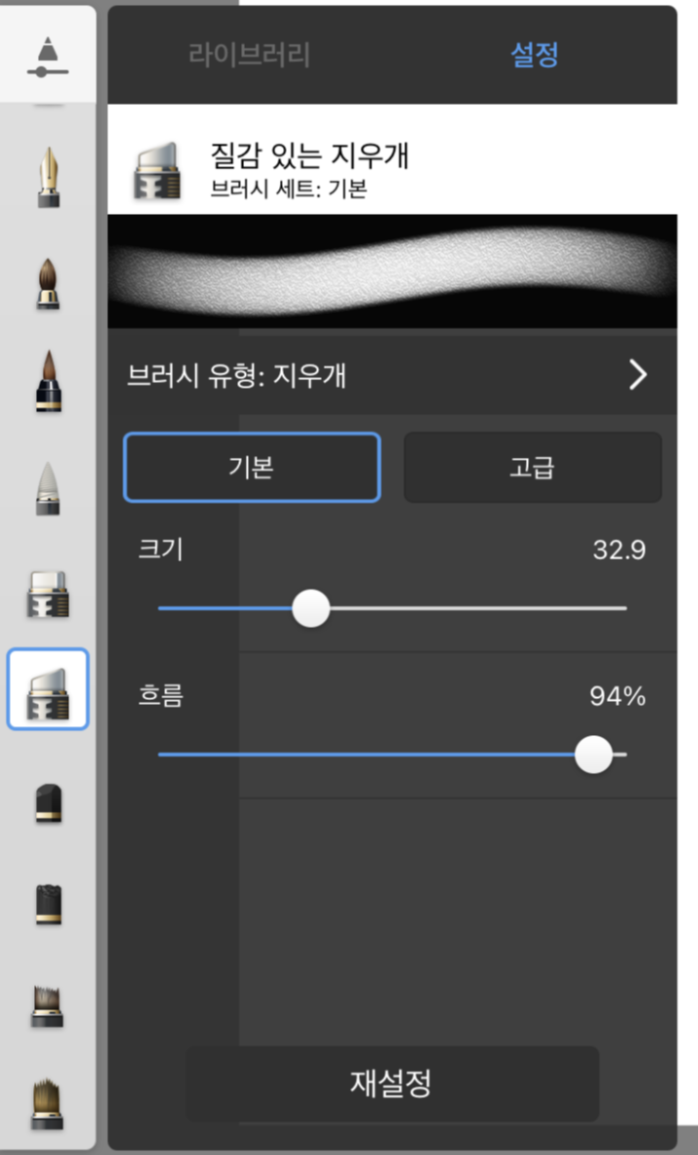Select the black rough-tip charcoal brush

point(49,904)
